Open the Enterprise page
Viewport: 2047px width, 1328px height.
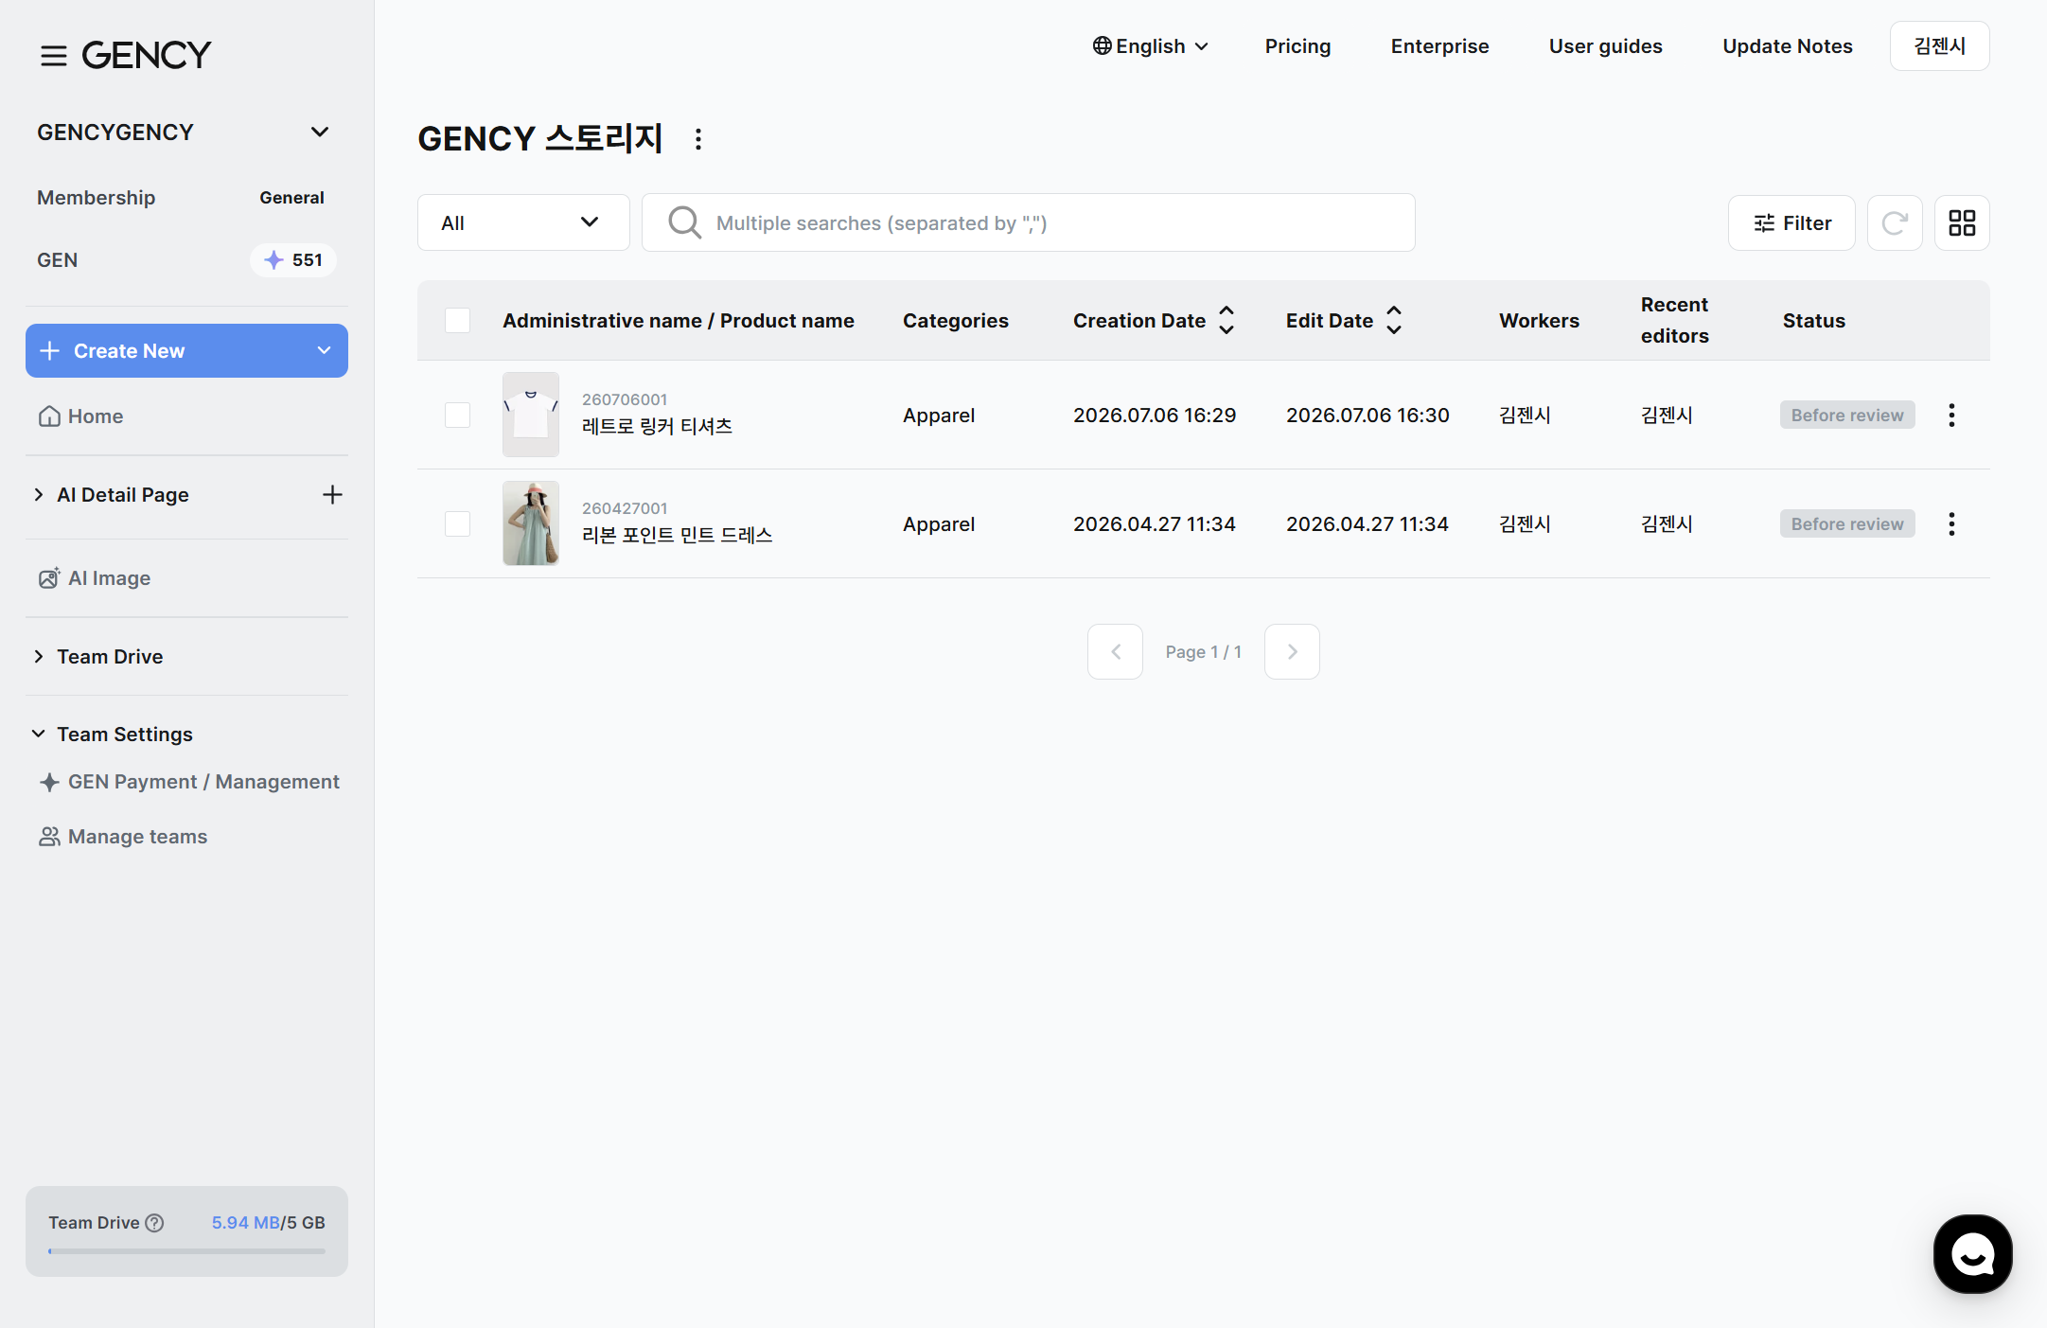(1439, 46)
